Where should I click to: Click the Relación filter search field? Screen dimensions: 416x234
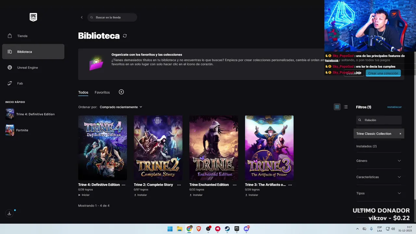[x=379, y=120]
